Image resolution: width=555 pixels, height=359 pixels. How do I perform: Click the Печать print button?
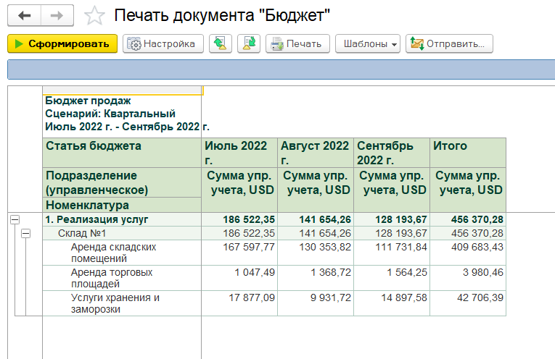click(x=297, y=43)
